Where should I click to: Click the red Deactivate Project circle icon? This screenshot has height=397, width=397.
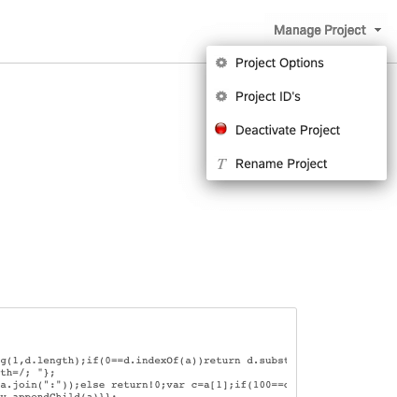tap(220, 129)
